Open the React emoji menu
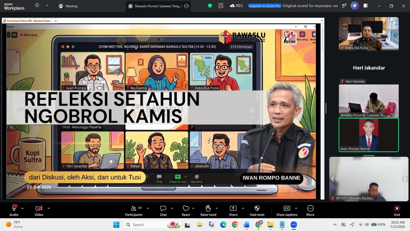This screenshot has width=410, height=231. click(186, 210)
